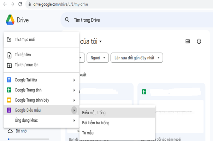Click the Google Forms purple icon

pos(9,110)
